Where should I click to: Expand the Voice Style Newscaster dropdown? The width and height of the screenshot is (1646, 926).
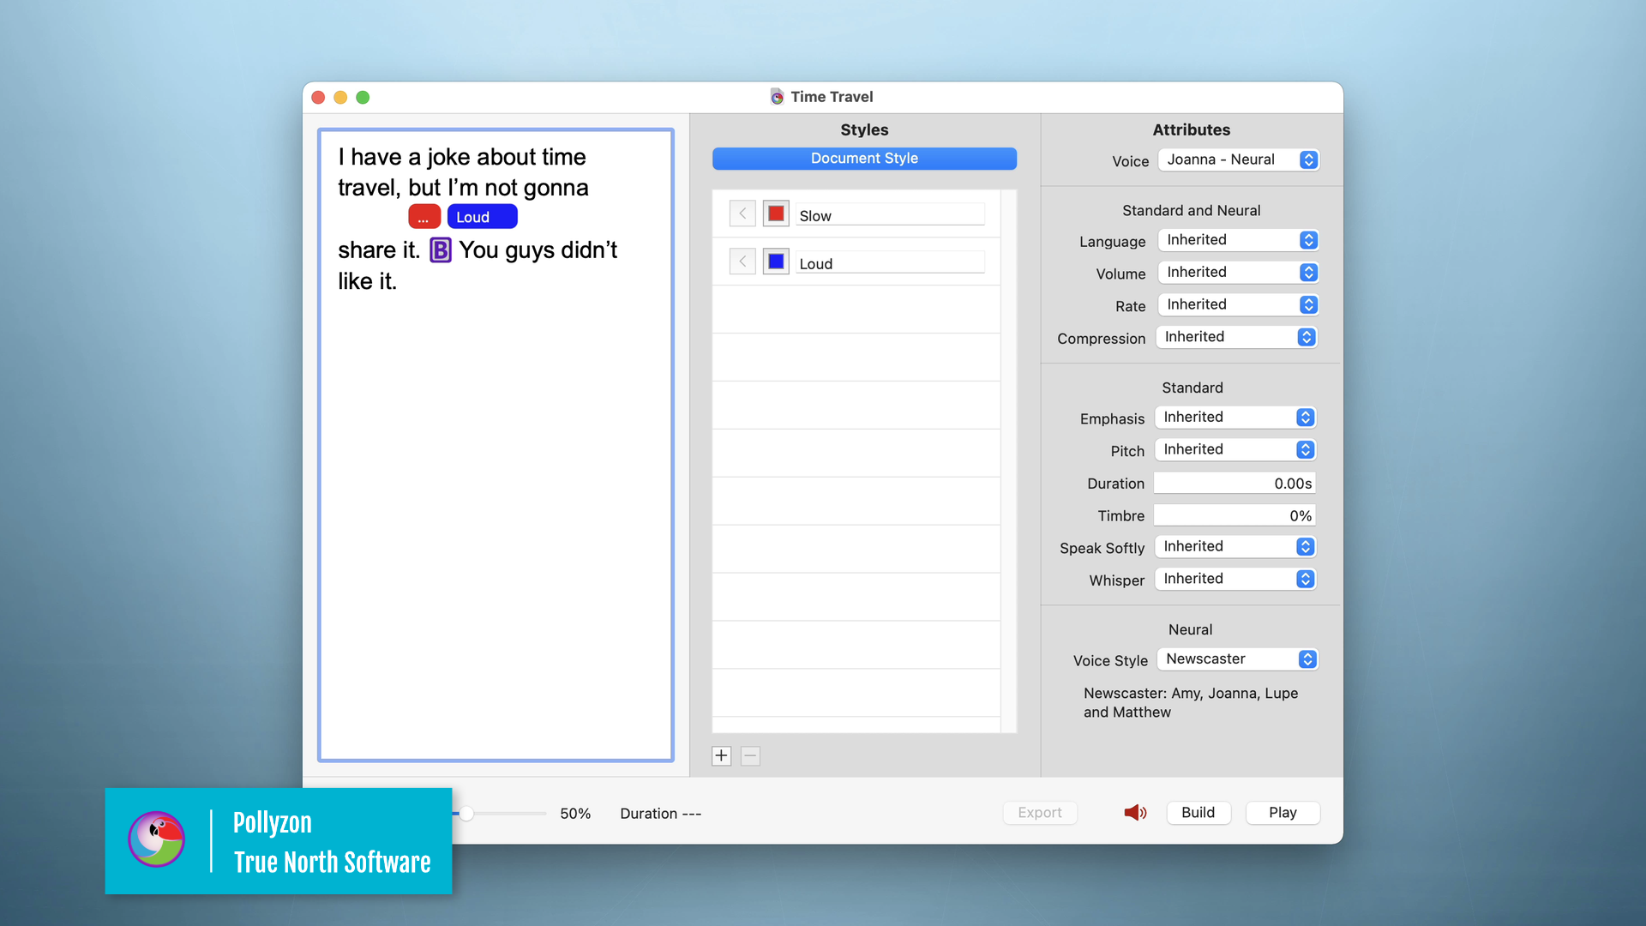coord(1236,659)
